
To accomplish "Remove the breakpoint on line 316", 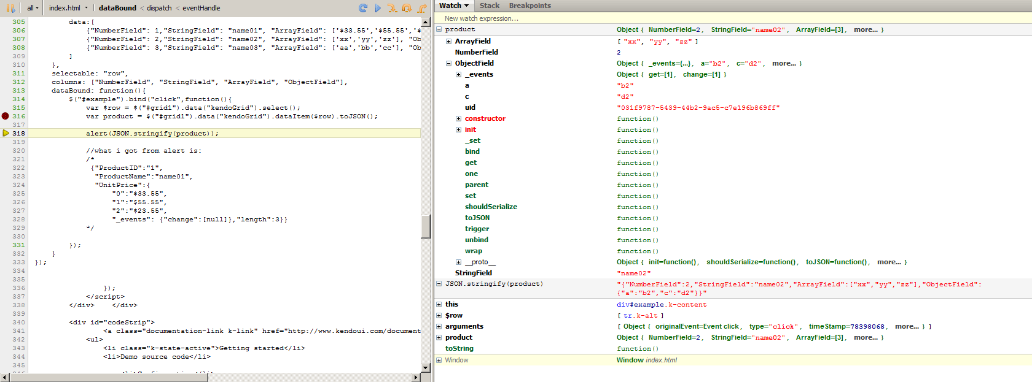I will click(x=6, y=116).
